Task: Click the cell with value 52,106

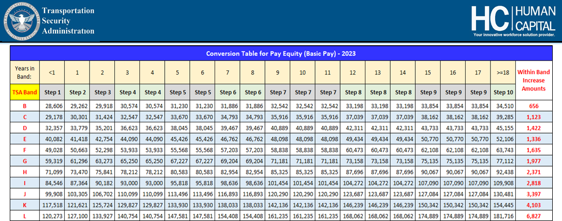Action: (503, 139)
